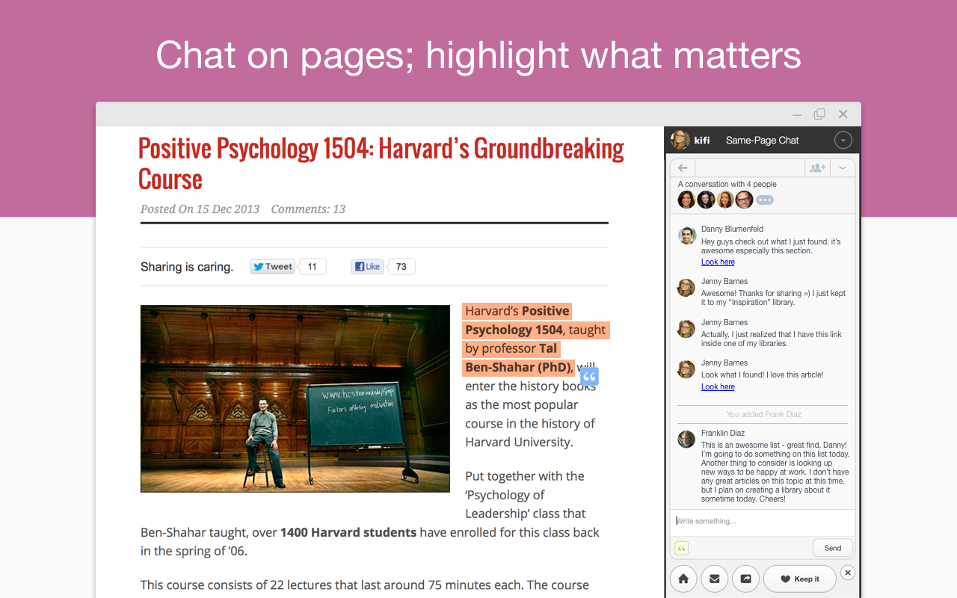This screenshot has height=598, width=957.
Task: Click the Same-Page Chat header title
Action: (x=762, y=140)
